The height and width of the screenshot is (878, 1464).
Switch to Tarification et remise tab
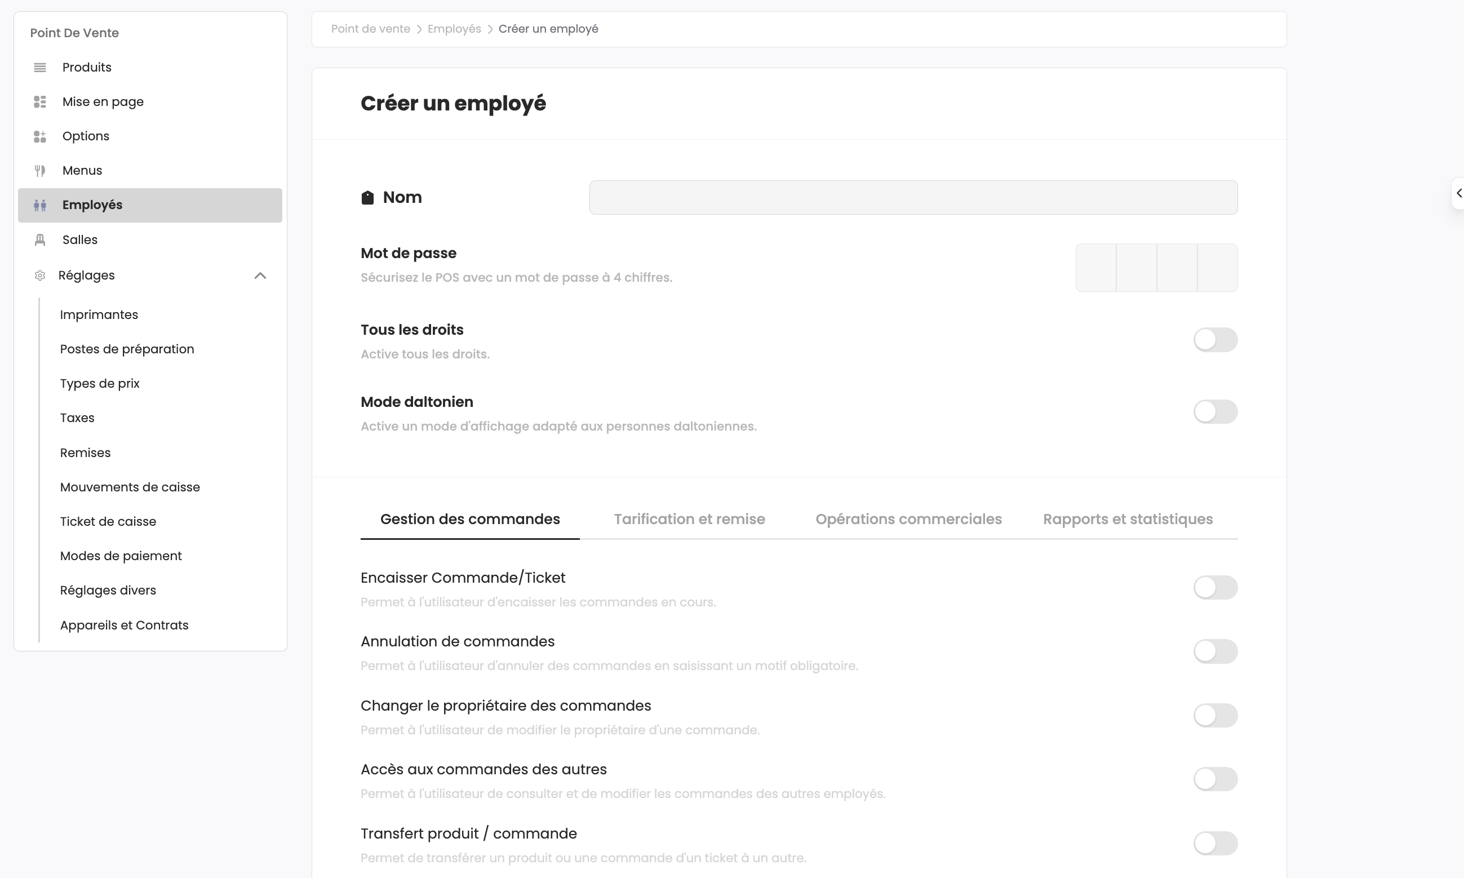(689, 519)
